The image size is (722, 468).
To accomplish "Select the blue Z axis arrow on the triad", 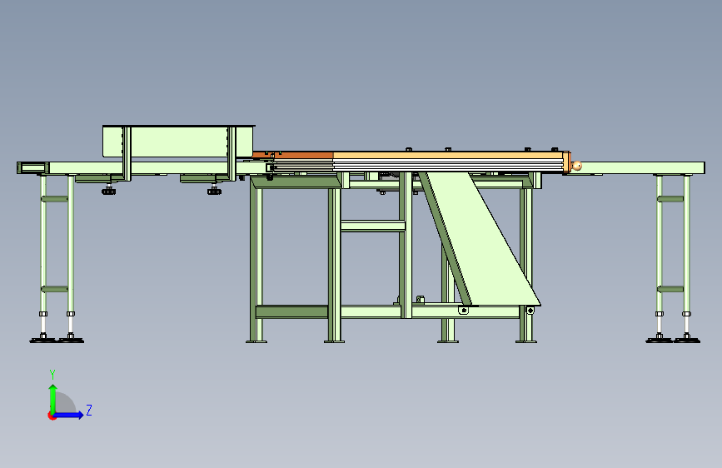I will (x=70, y=415).
